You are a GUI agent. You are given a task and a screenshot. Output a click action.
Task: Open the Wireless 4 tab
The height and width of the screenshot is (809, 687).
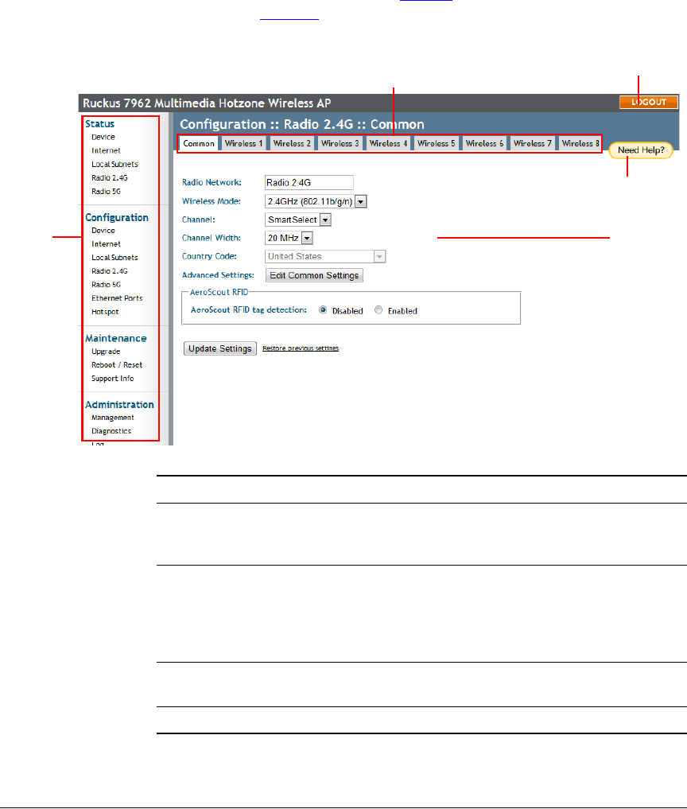click(388, 143)
